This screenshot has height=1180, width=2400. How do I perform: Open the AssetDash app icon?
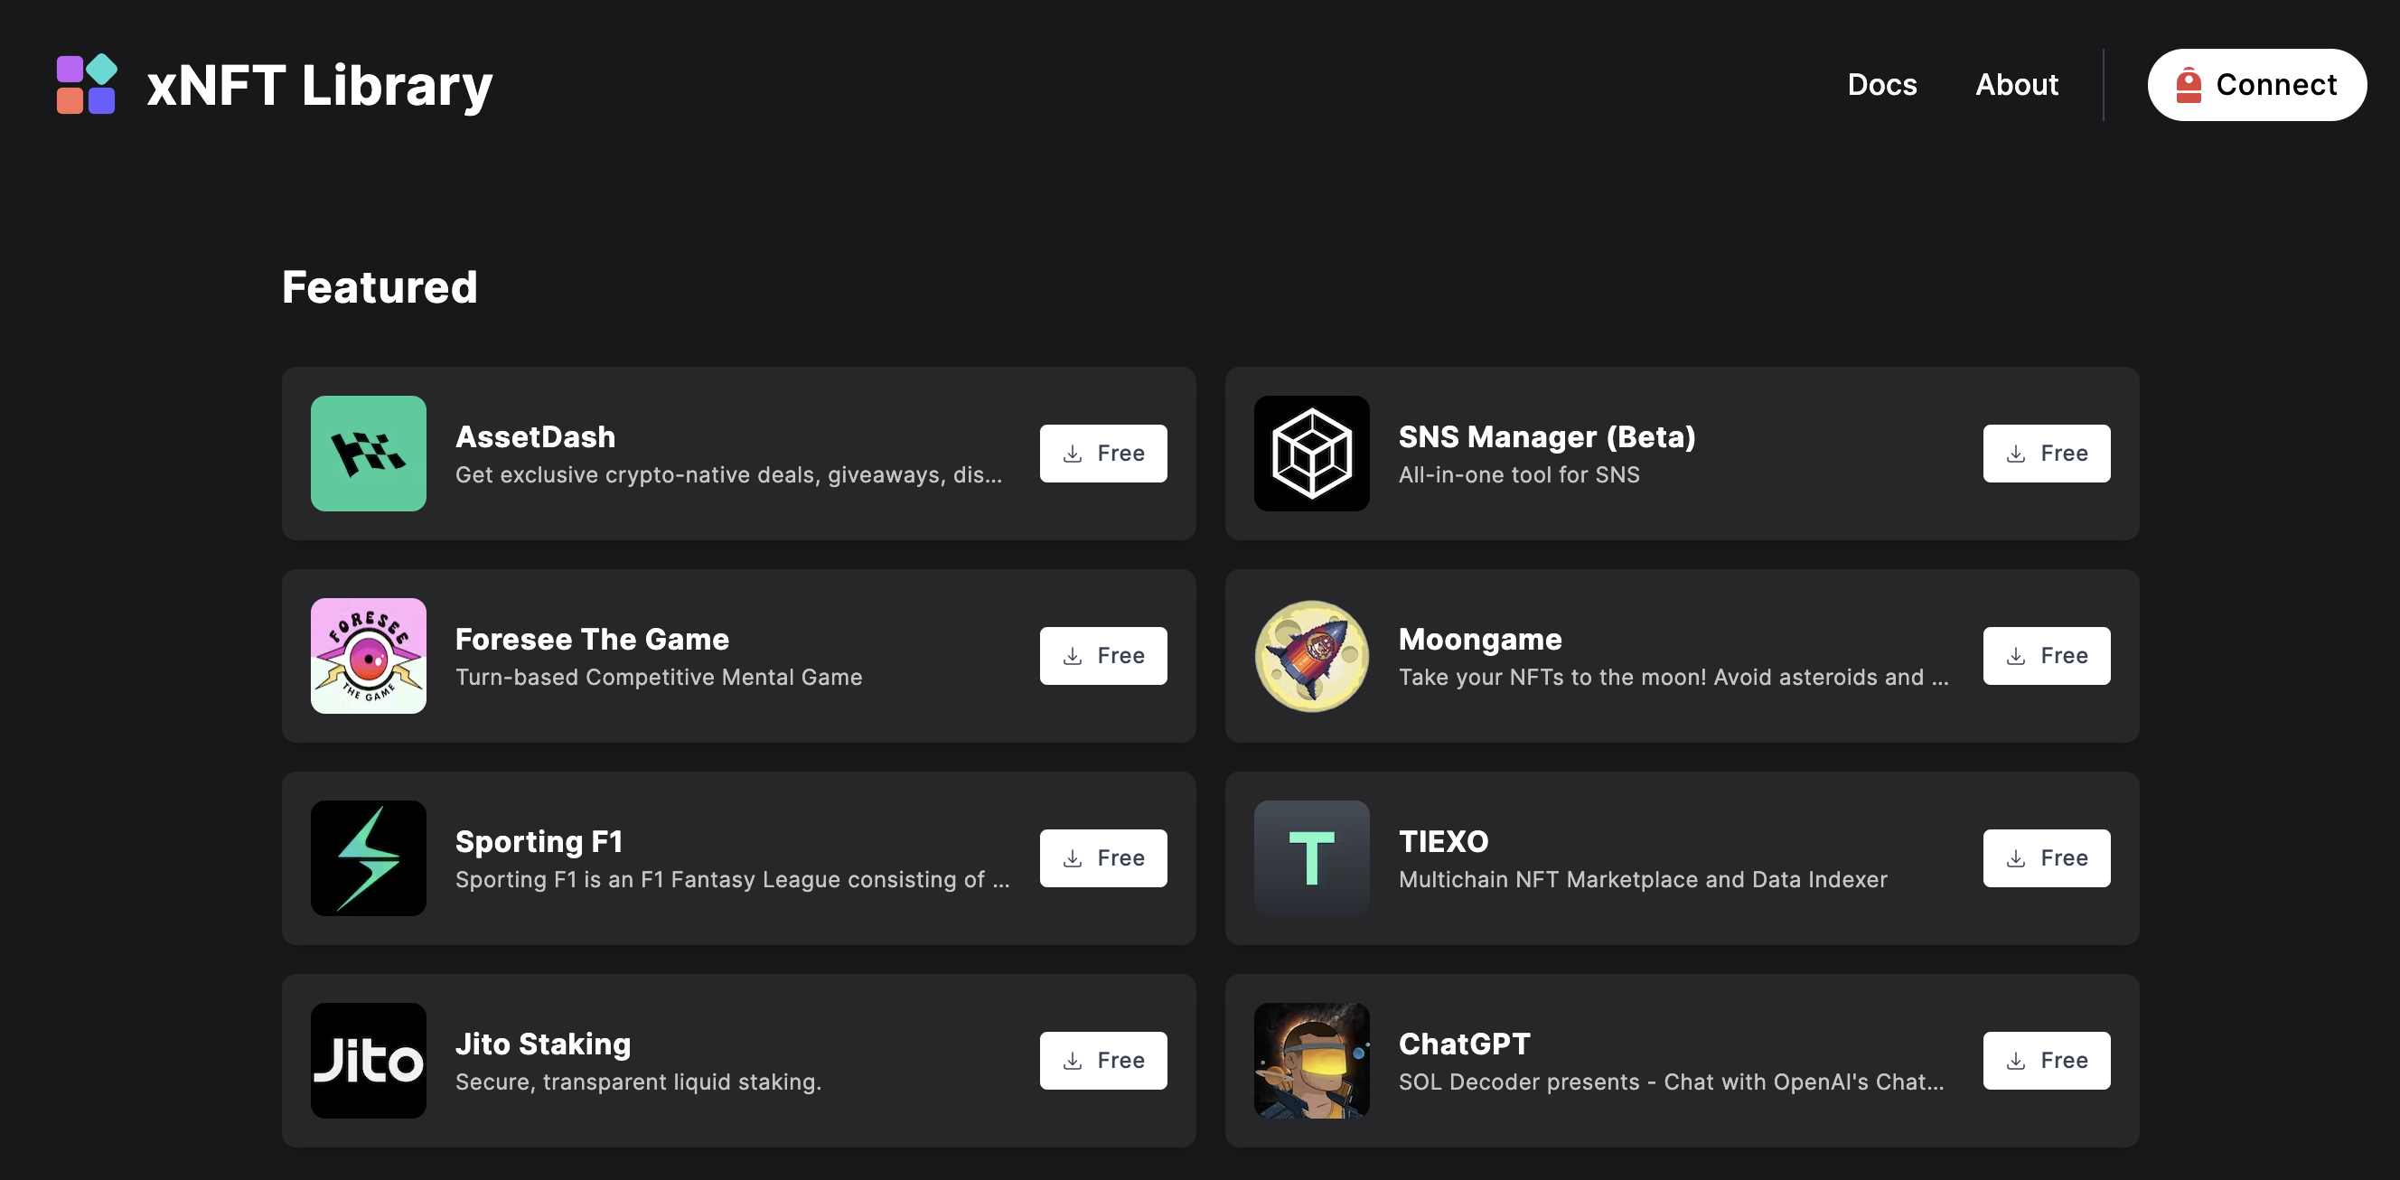[368, 454]
